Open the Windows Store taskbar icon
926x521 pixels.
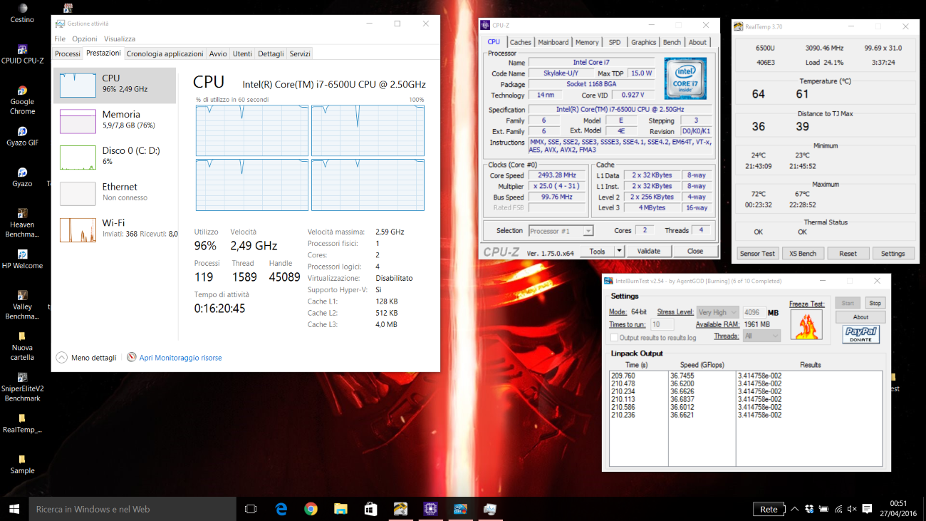370,509
